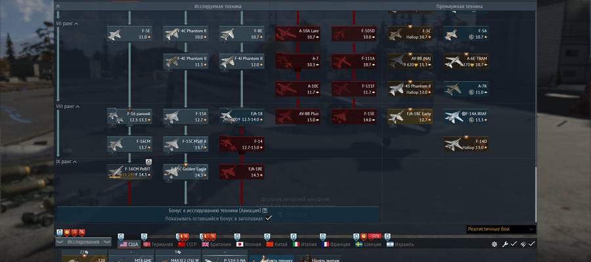Select the locked F-15E card
The image size is (591, 262).
click(354, 117)
